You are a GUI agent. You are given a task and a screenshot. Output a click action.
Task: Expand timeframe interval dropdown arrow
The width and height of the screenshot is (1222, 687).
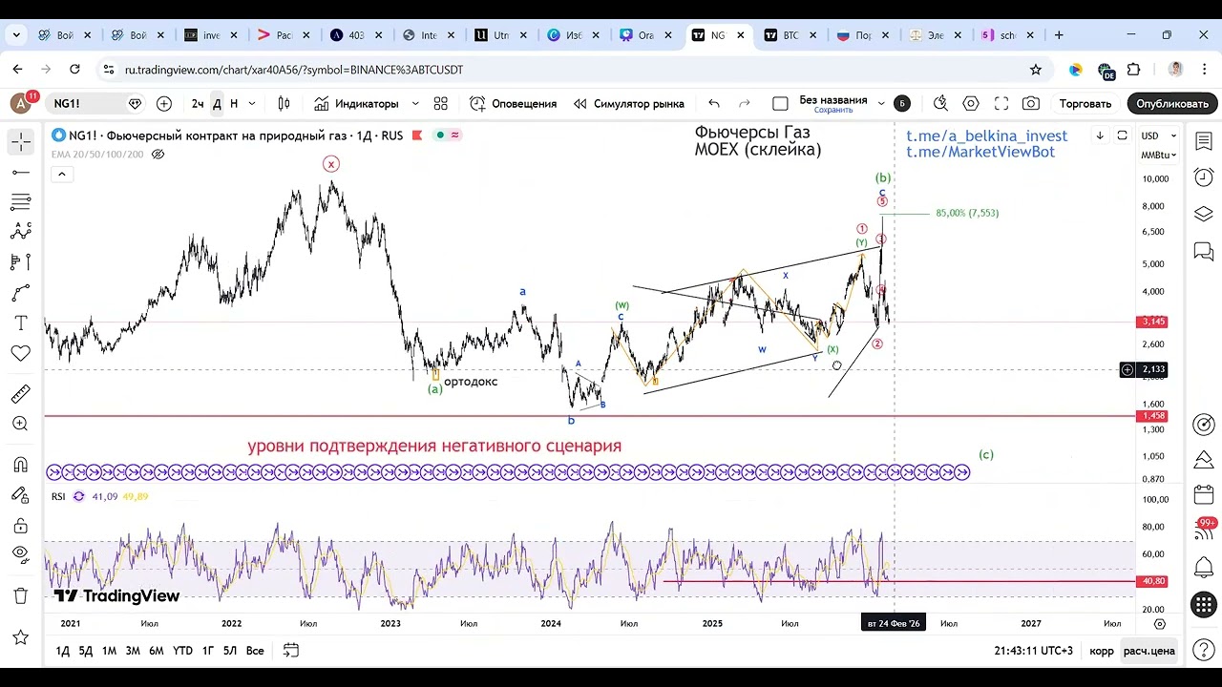click(x=252, y=103)
